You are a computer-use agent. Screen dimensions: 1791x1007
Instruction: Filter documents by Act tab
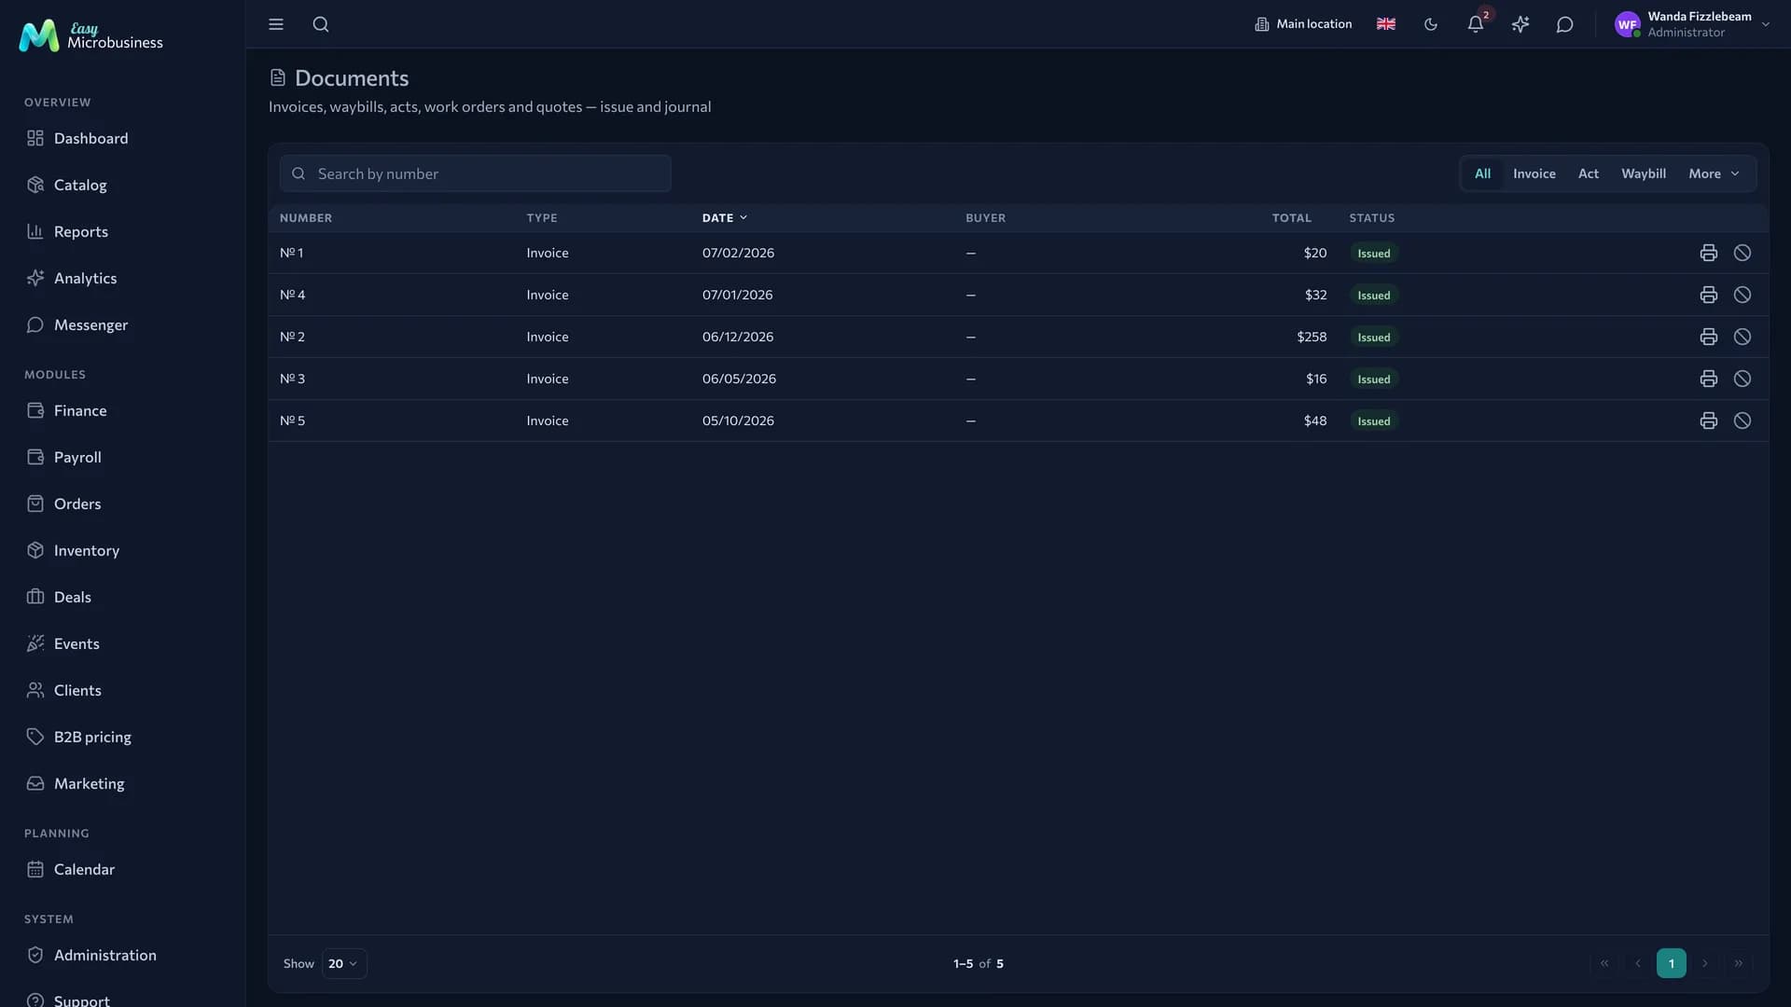(x=1588, y=173)
